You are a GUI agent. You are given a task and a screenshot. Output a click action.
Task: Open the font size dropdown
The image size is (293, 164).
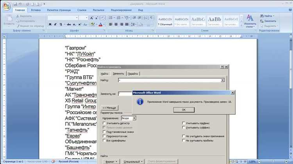(x=86, y=18)
